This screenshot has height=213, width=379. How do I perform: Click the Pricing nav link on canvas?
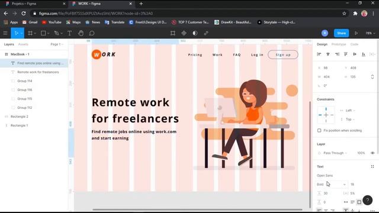tap(195, 55)
